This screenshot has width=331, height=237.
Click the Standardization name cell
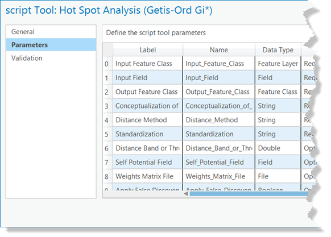tap(219, 134)
